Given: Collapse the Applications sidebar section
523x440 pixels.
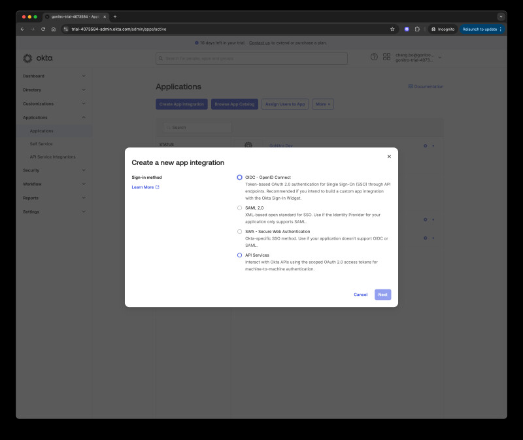Looking at the screenshot, I should click(x=54, y=118).
